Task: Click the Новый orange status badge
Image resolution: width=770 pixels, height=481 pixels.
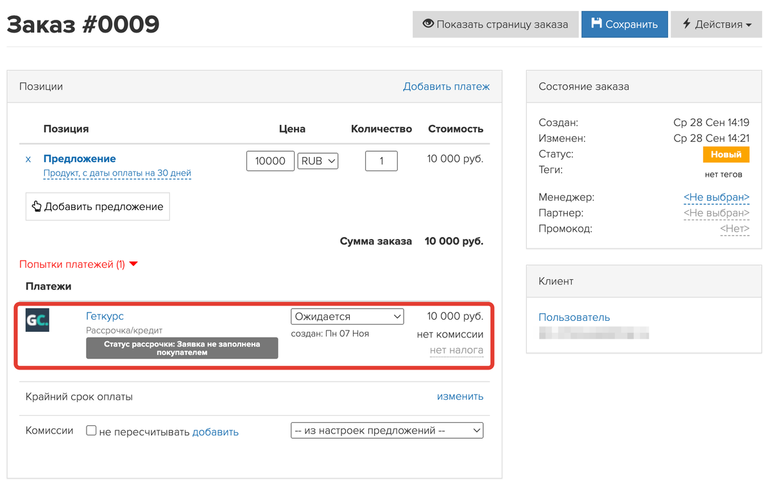Action: [726, 154]
